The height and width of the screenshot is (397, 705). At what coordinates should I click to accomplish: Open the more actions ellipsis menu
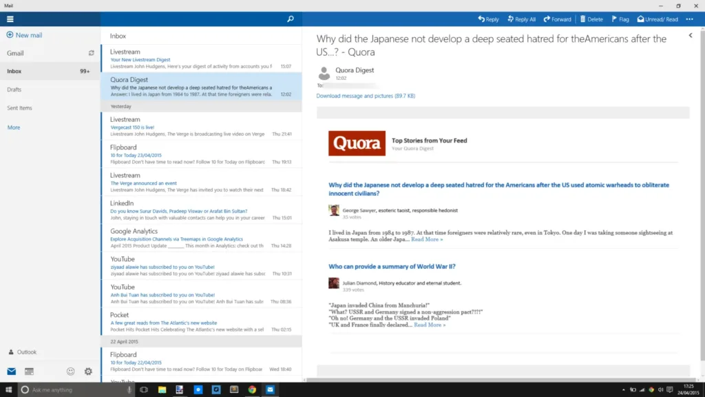pyautogui.click(x=690, y=19)
